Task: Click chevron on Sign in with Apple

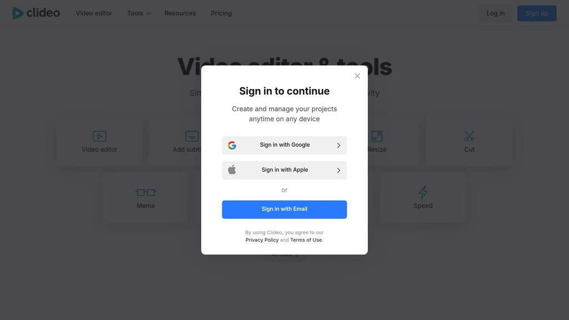Action: point(338,170)
